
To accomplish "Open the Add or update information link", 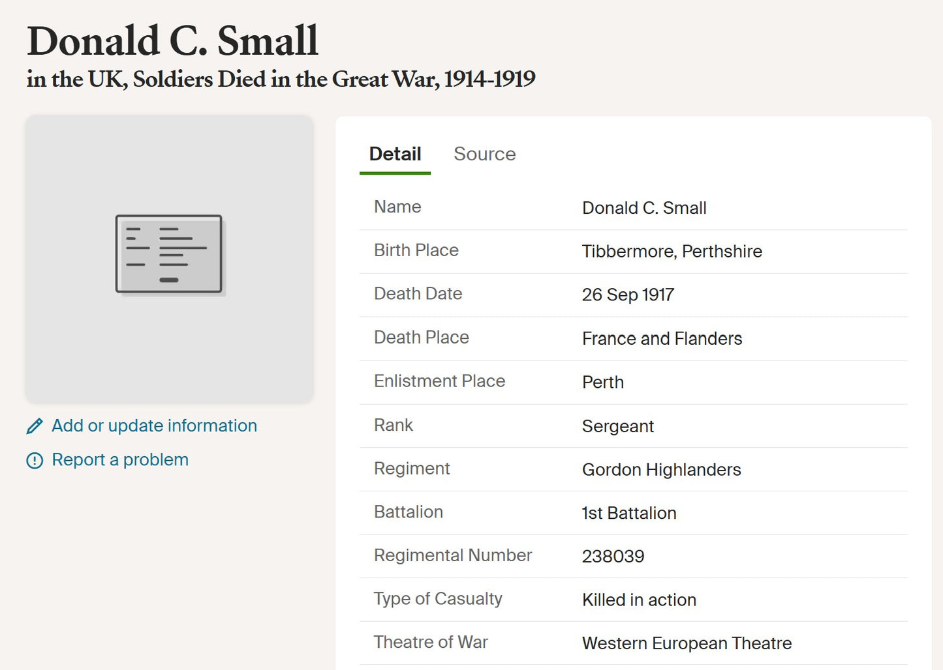I will click(154, 426).
